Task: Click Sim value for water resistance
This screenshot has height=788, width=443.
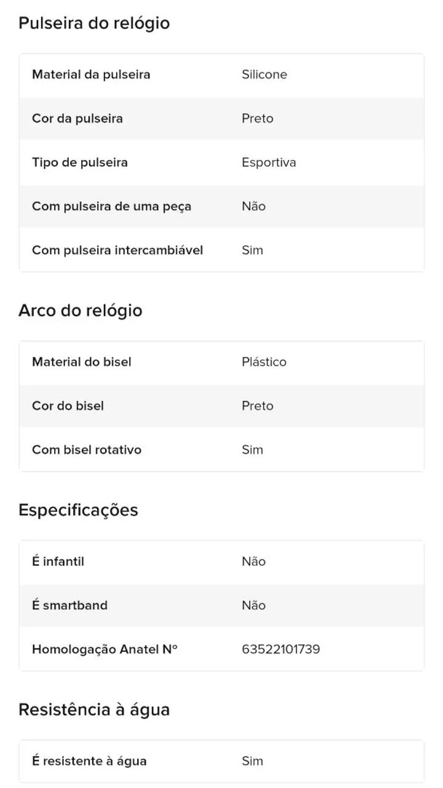Action: pyautogui.click(x=253, y=761)
